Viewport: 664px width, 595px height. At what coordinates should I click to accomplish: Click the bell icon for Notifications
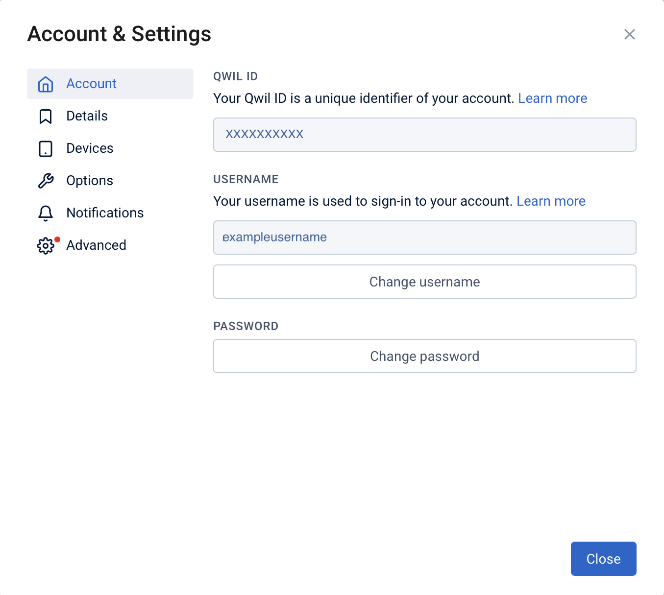click(x=46, y=213)
